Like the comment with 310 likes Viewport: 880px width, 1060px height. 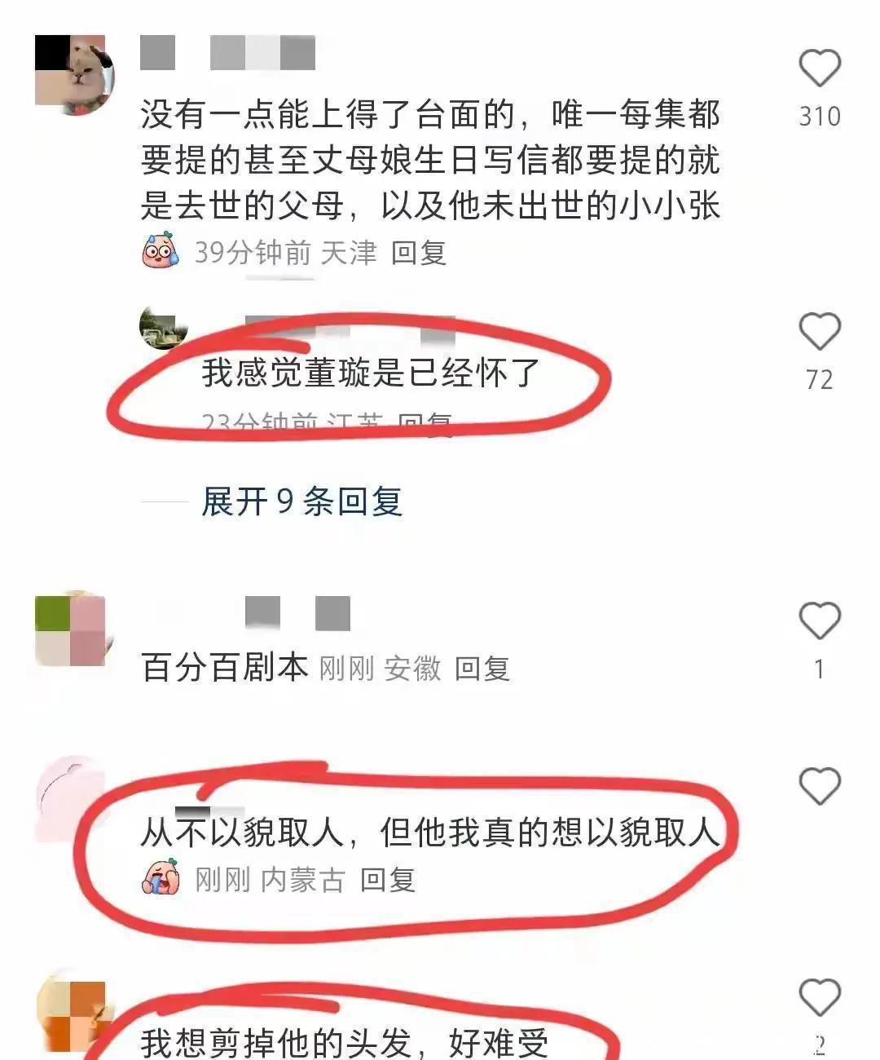819,68
